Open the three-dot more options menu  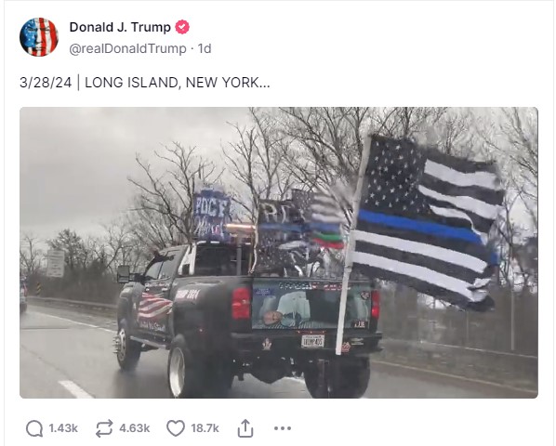click(x=283, y=428)
